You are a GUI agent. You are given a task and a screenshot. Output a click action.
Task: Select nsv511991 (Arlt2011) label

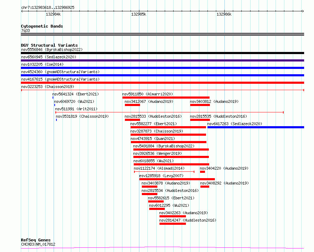coord(76,109)
